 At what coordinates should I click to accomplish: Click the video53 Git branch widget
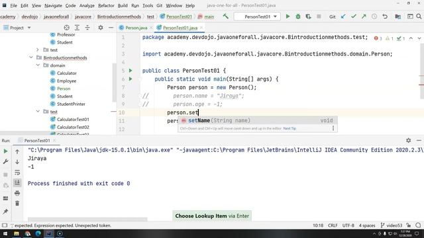click(391, 225)
